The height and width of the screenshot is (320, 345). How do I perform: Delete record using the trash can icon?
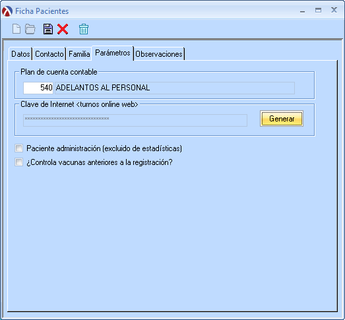[x=84, y=29]
